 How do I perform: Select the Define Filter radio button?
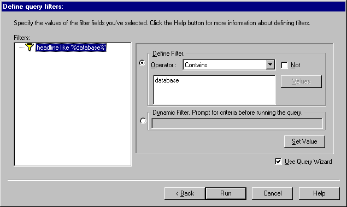(x=142, y=63)
